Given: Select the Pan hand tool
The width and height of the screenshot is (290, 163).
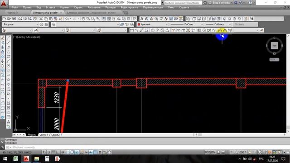Looking at the screenshot, I should [83, 19].
